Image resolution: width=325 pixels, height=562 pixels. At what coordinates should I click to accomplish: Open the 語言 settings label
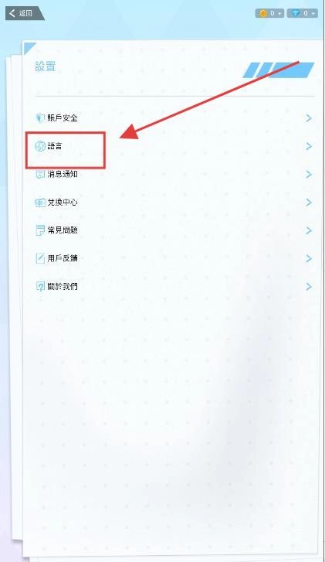55,146
